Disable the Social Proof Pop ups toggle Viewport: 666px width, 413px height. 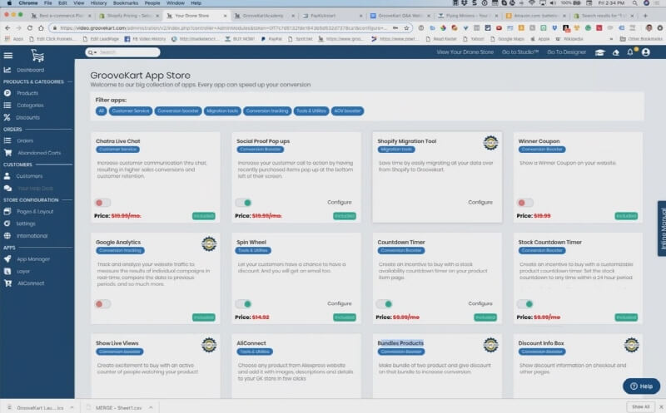point(244,203)
